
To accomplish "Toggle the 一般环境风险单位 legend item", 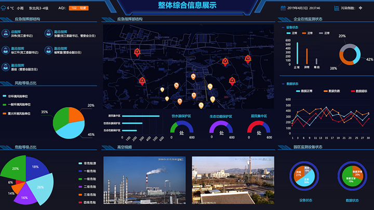I will point(17,105).
